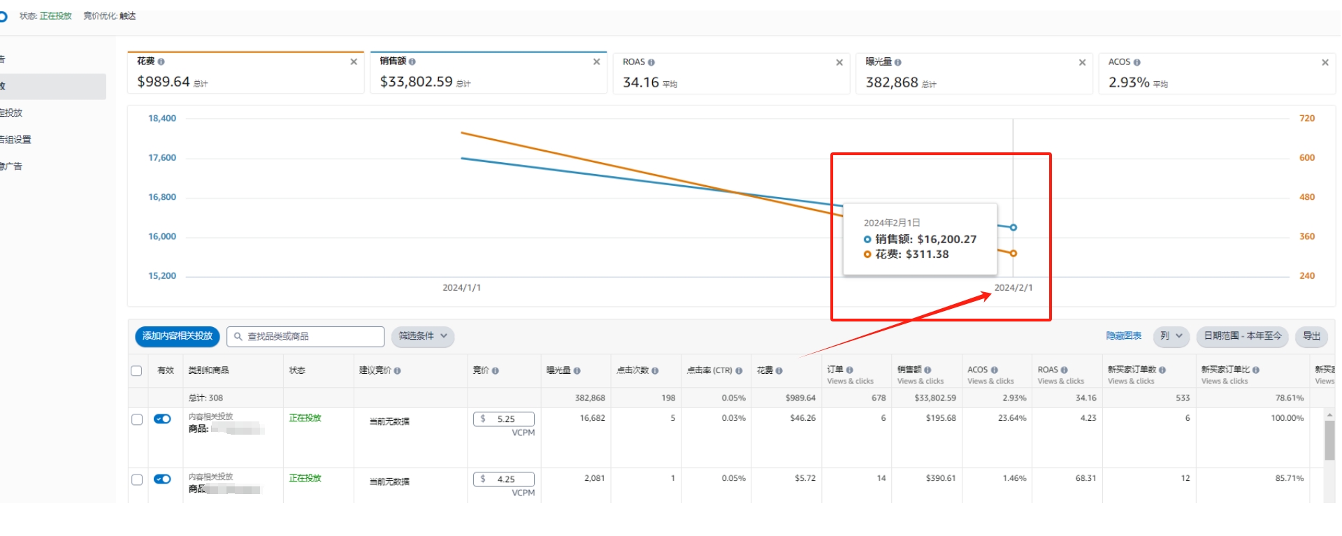Click the vertical table scrollbar thumb
Screen dimensions: 1342x536
[x=1329, y=440]
